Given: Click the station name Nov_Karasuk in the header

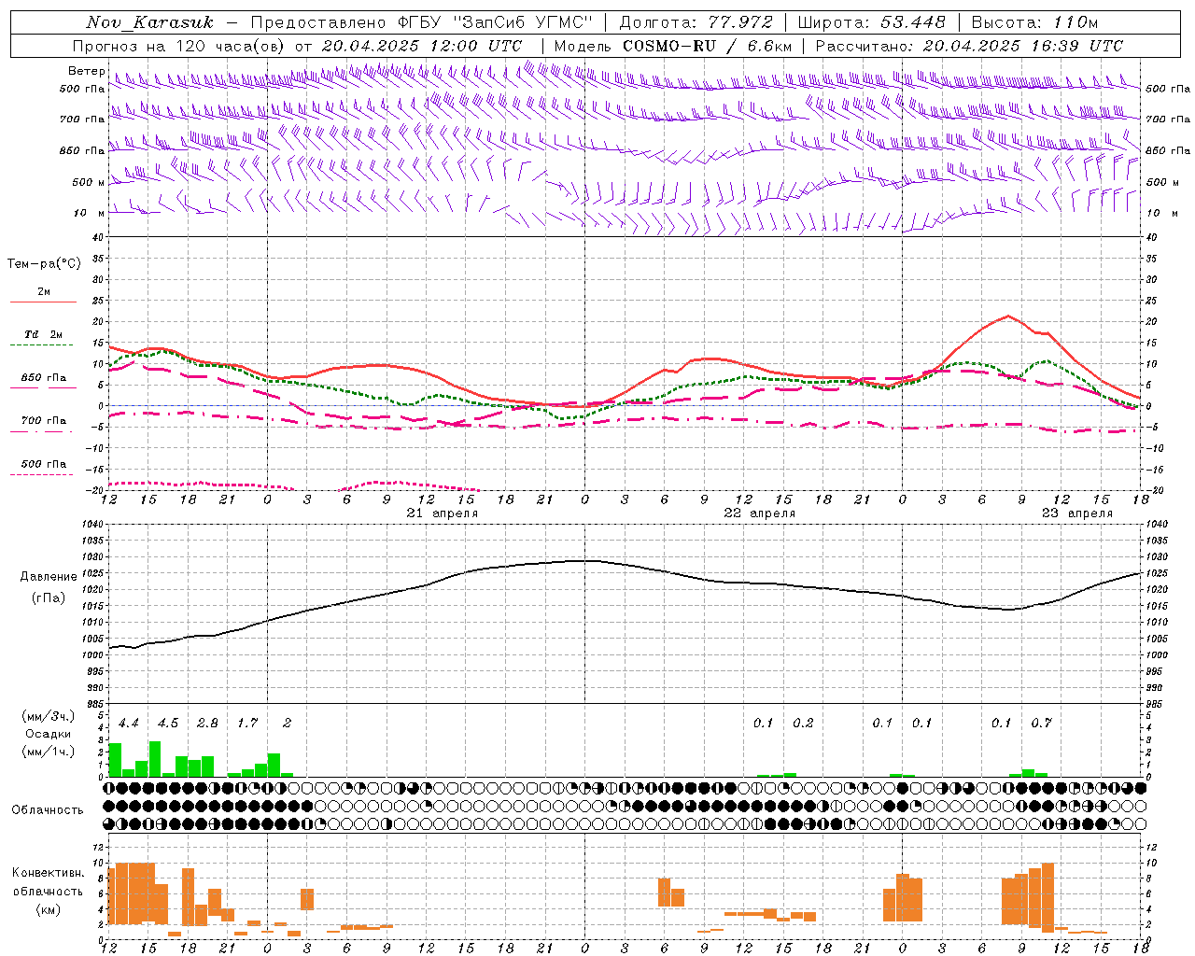Looking at the screenshot, I should click(149, 22).
